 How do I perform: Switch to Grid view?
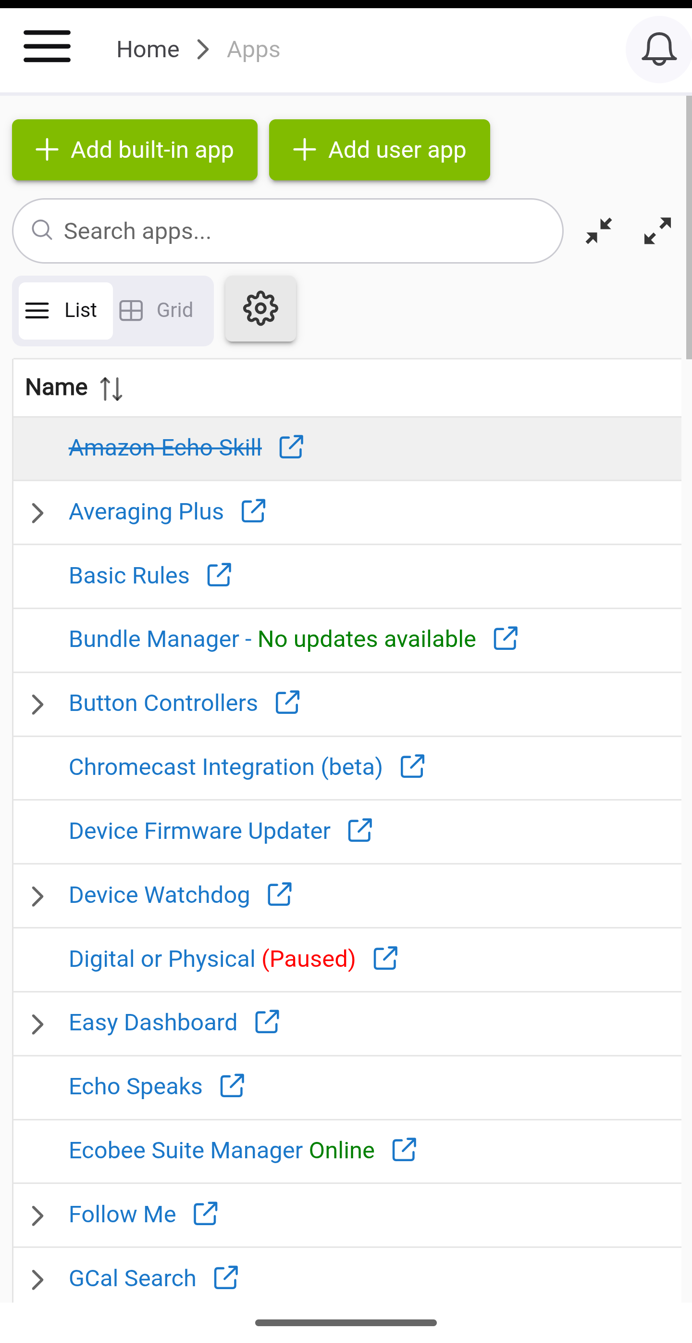pos(157,311)
